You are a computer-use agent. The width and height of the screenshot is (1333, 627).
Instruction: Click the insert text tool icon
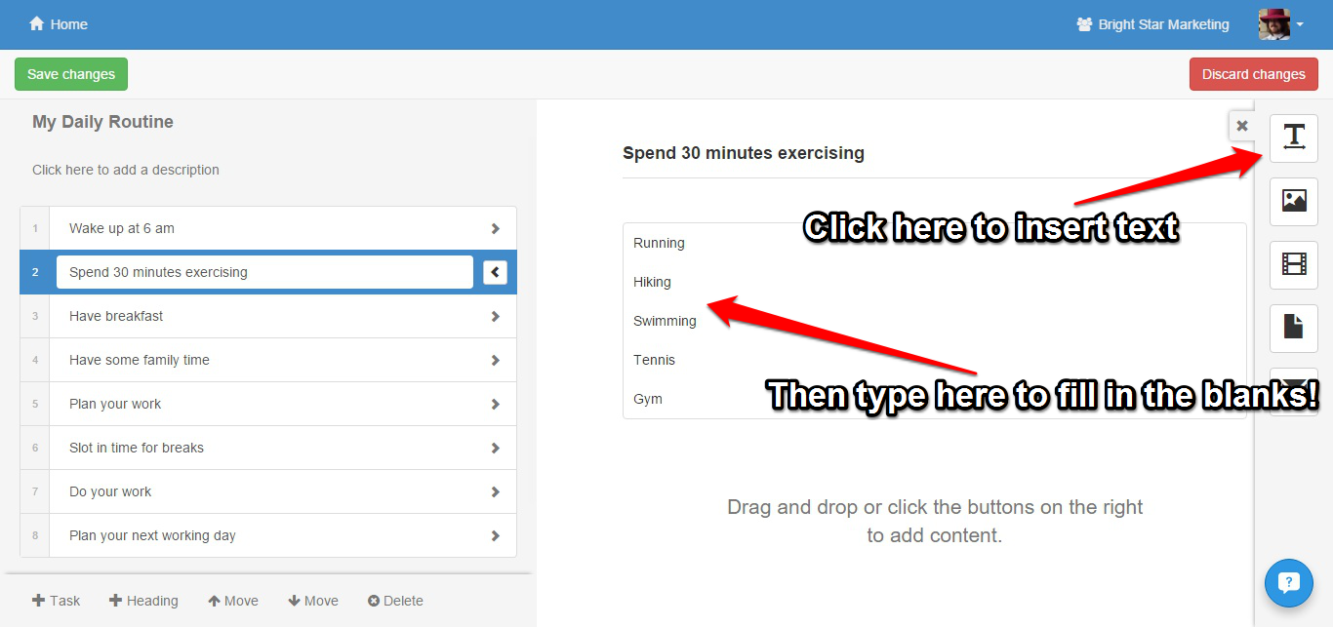point(1294,137)
